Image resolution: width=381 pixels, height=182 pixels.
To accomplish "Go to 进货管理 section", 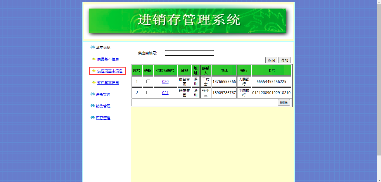I will coord(103,94).
